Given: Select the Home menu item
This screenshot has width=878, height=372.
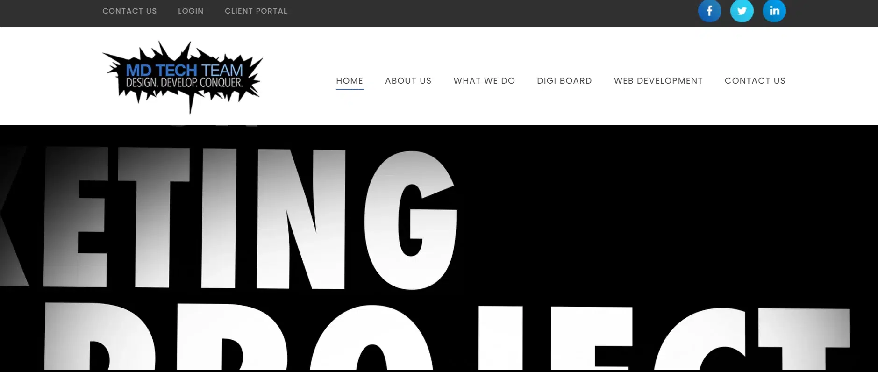Looking at the screenshot, I should pos(349,81).
